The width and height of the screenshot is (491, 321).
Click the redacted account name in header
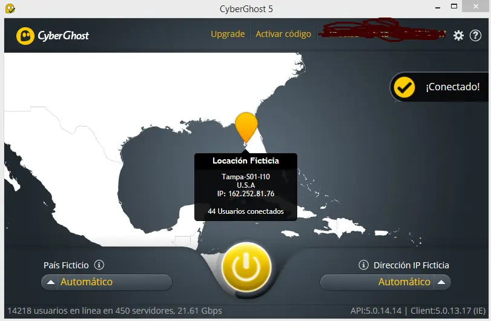click(x=383, y=31)
